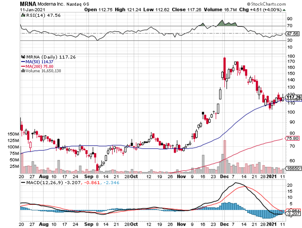Image resolution: width=302 pixels, height=228 pixels.
Task: Click the -3.207 MACD value tag
Action: [292, 214]
